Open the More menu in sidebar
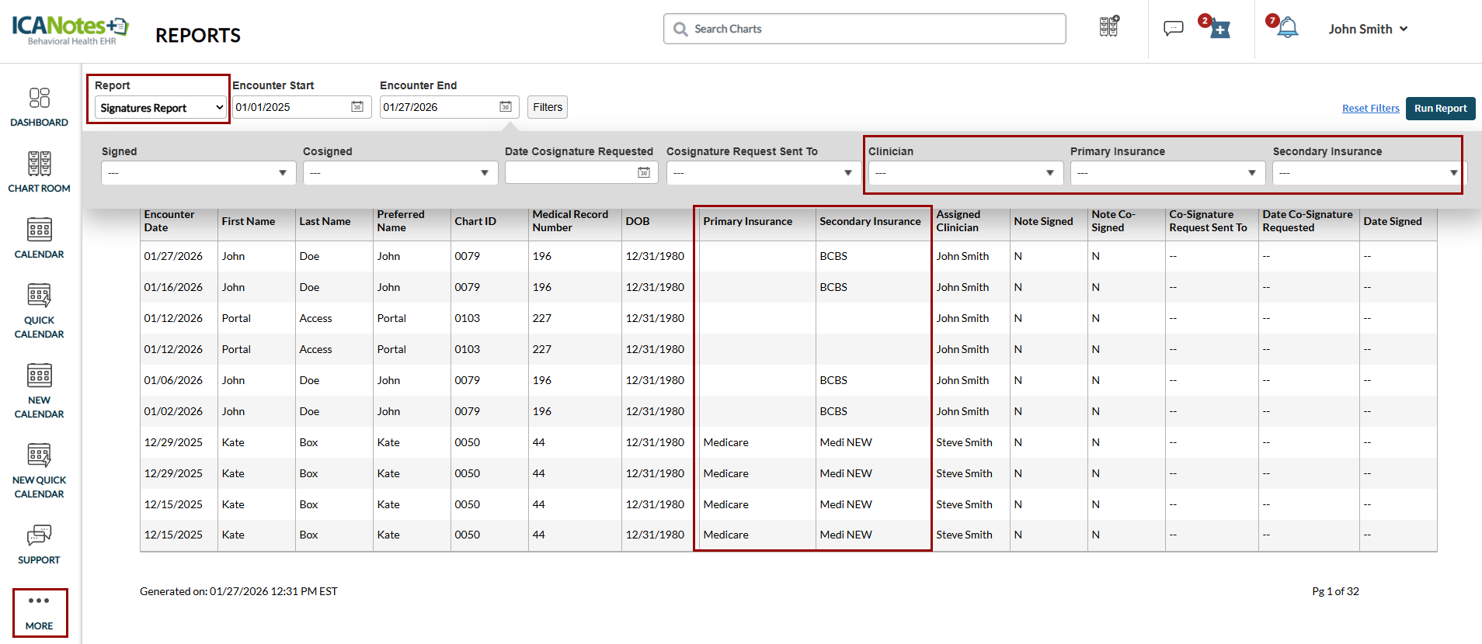The image size is (1482, 644). 40,612
